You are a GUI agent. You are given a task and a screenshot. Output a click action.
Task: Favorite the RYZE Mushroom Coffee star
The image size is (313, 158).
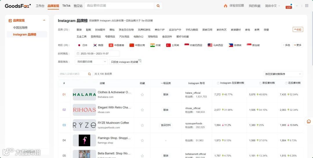pos(142,125)
